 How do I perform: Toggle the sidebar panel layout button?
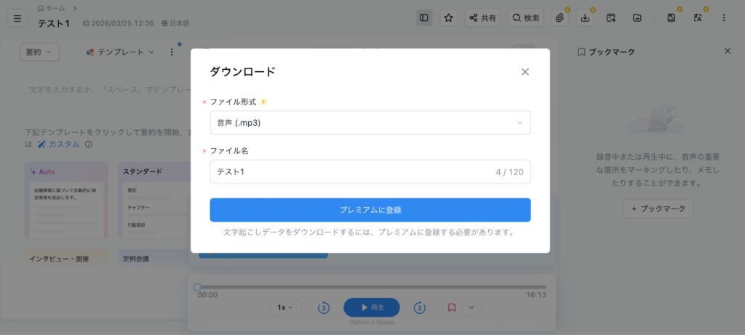pos(424,17)
